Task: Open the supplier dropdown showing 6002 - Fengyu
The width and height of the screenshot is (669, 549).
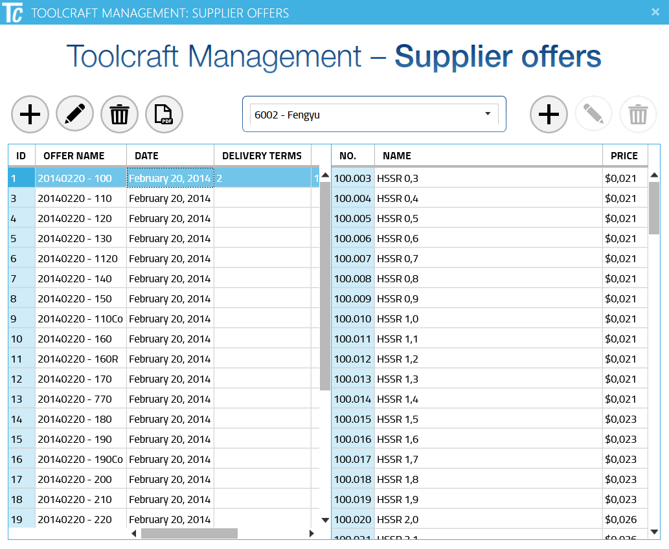Action: (374, 115)
